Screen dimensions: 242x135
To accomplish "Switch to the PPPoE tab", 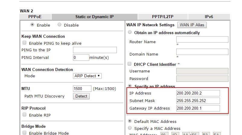I will click(35, 17).
